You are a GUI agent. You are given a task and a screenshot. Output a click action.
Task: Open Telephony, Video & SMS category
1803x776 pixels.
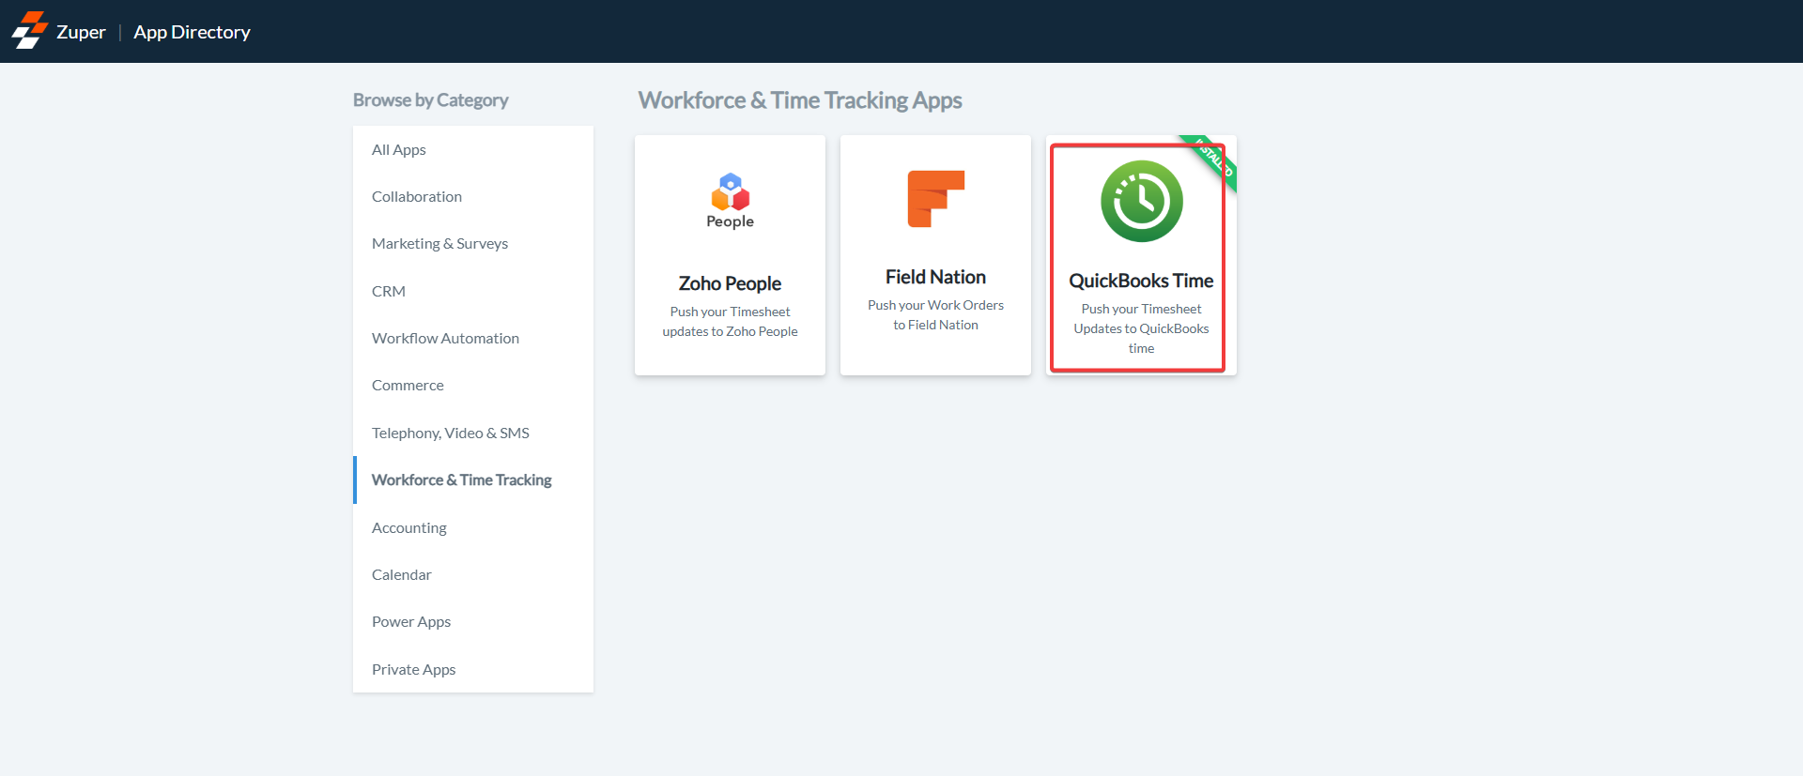(473, 433)
